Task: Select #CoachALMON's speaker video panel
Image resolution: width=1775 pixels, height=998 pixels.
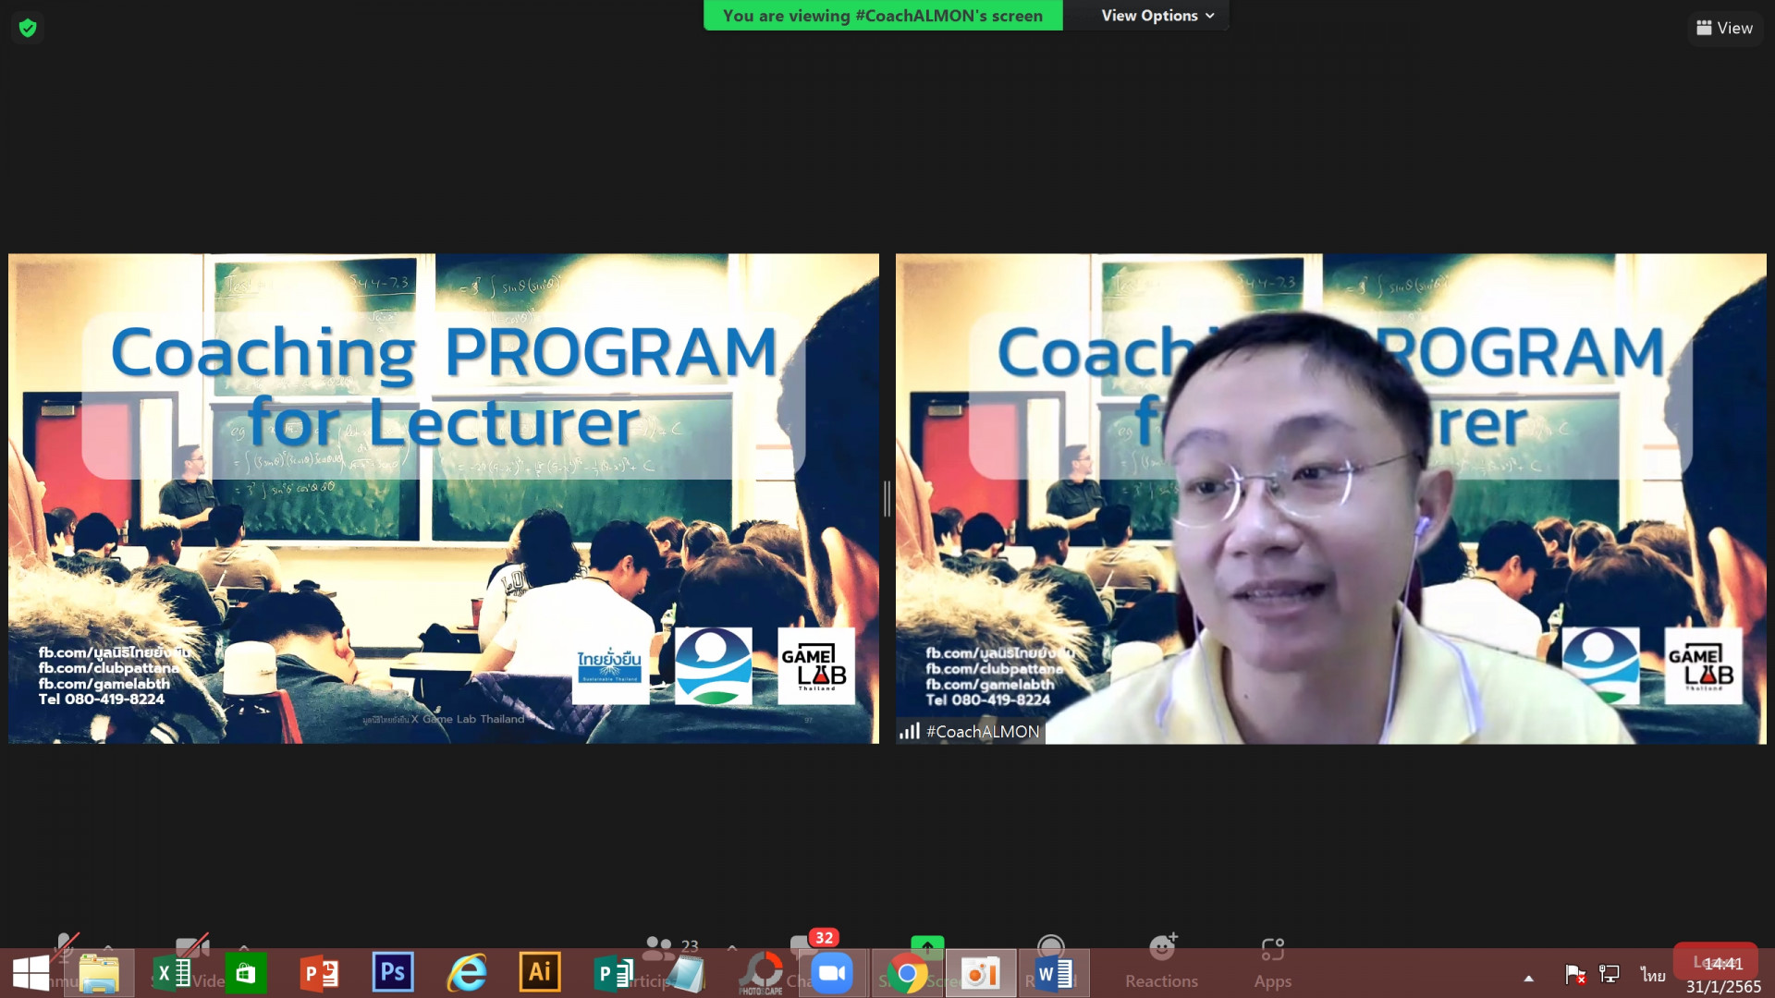Action: pyautogui.click(x=1330, y=499)
